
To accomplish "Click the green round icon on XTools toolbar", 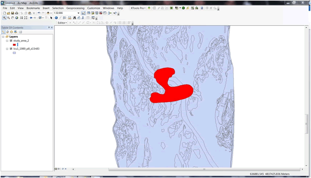I will point(183,8).
